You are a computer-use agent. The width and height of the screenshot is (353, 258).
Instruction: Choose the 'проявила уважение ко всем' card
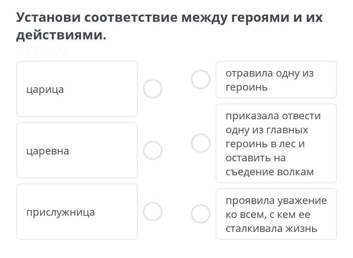[276, 214]
